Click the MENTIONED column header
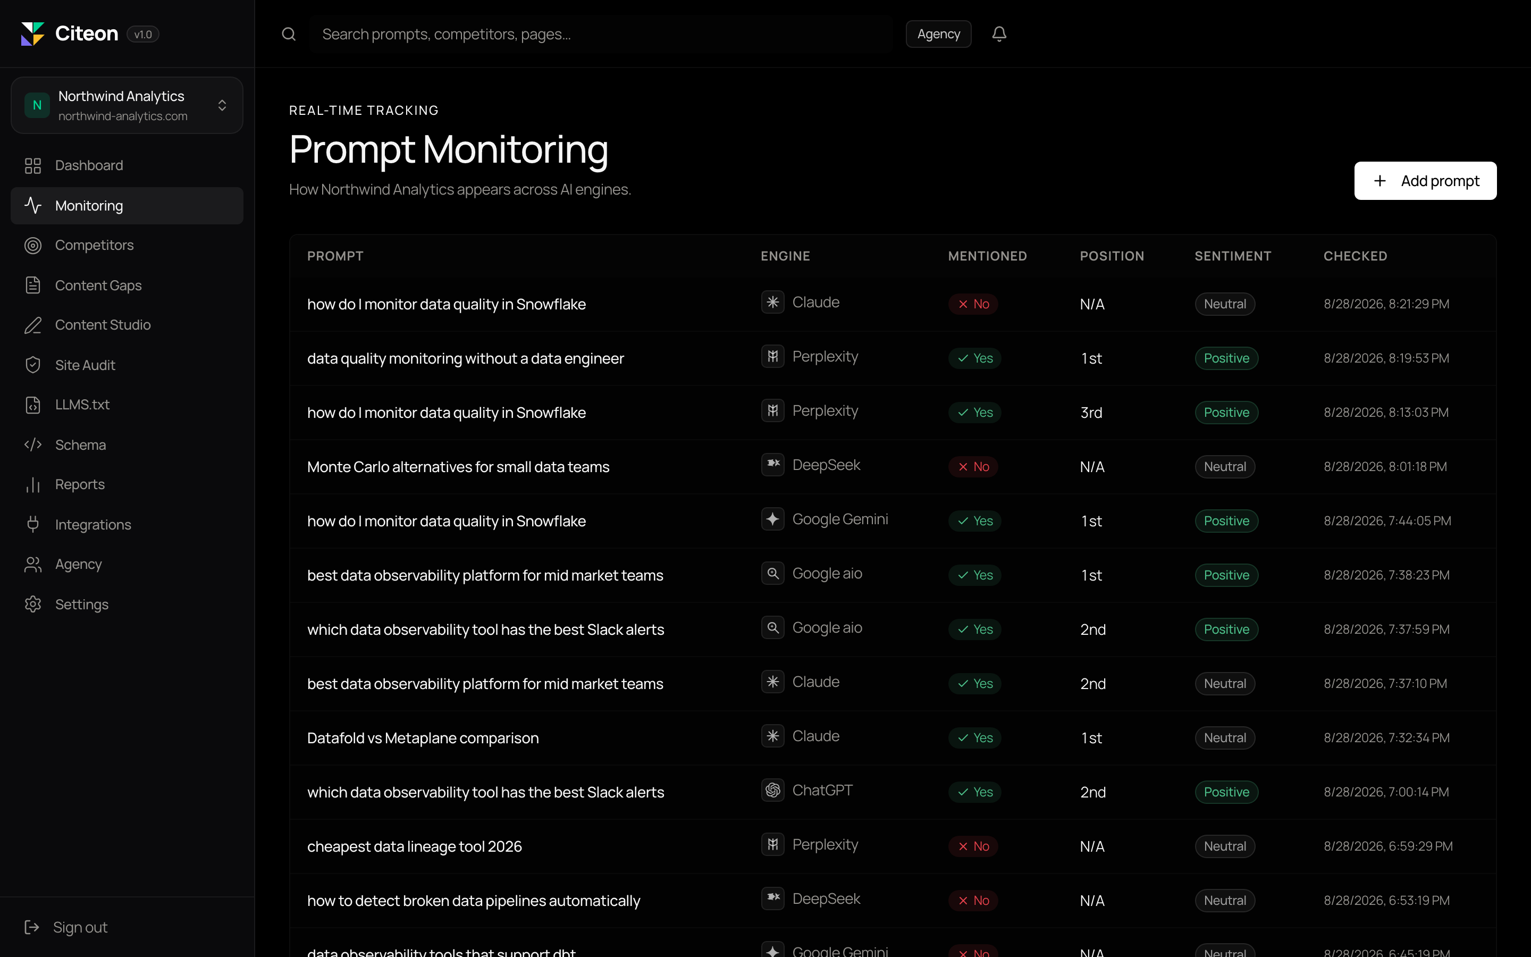Image resolution: width=1531 pixels, height=957 pixels. 987,256
